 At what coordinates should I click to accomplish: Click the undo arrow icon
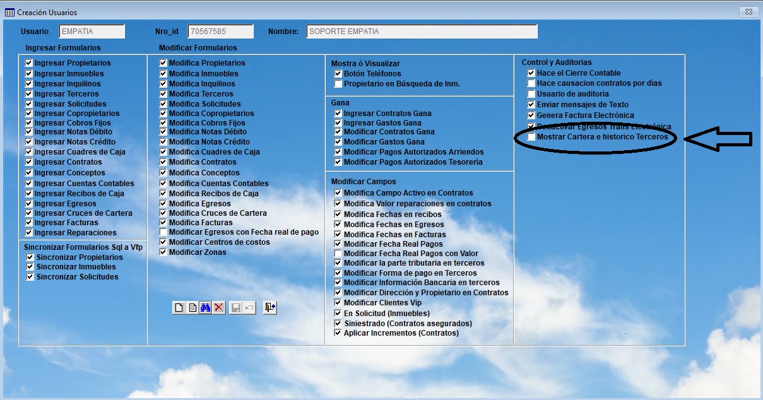point(249,308)
